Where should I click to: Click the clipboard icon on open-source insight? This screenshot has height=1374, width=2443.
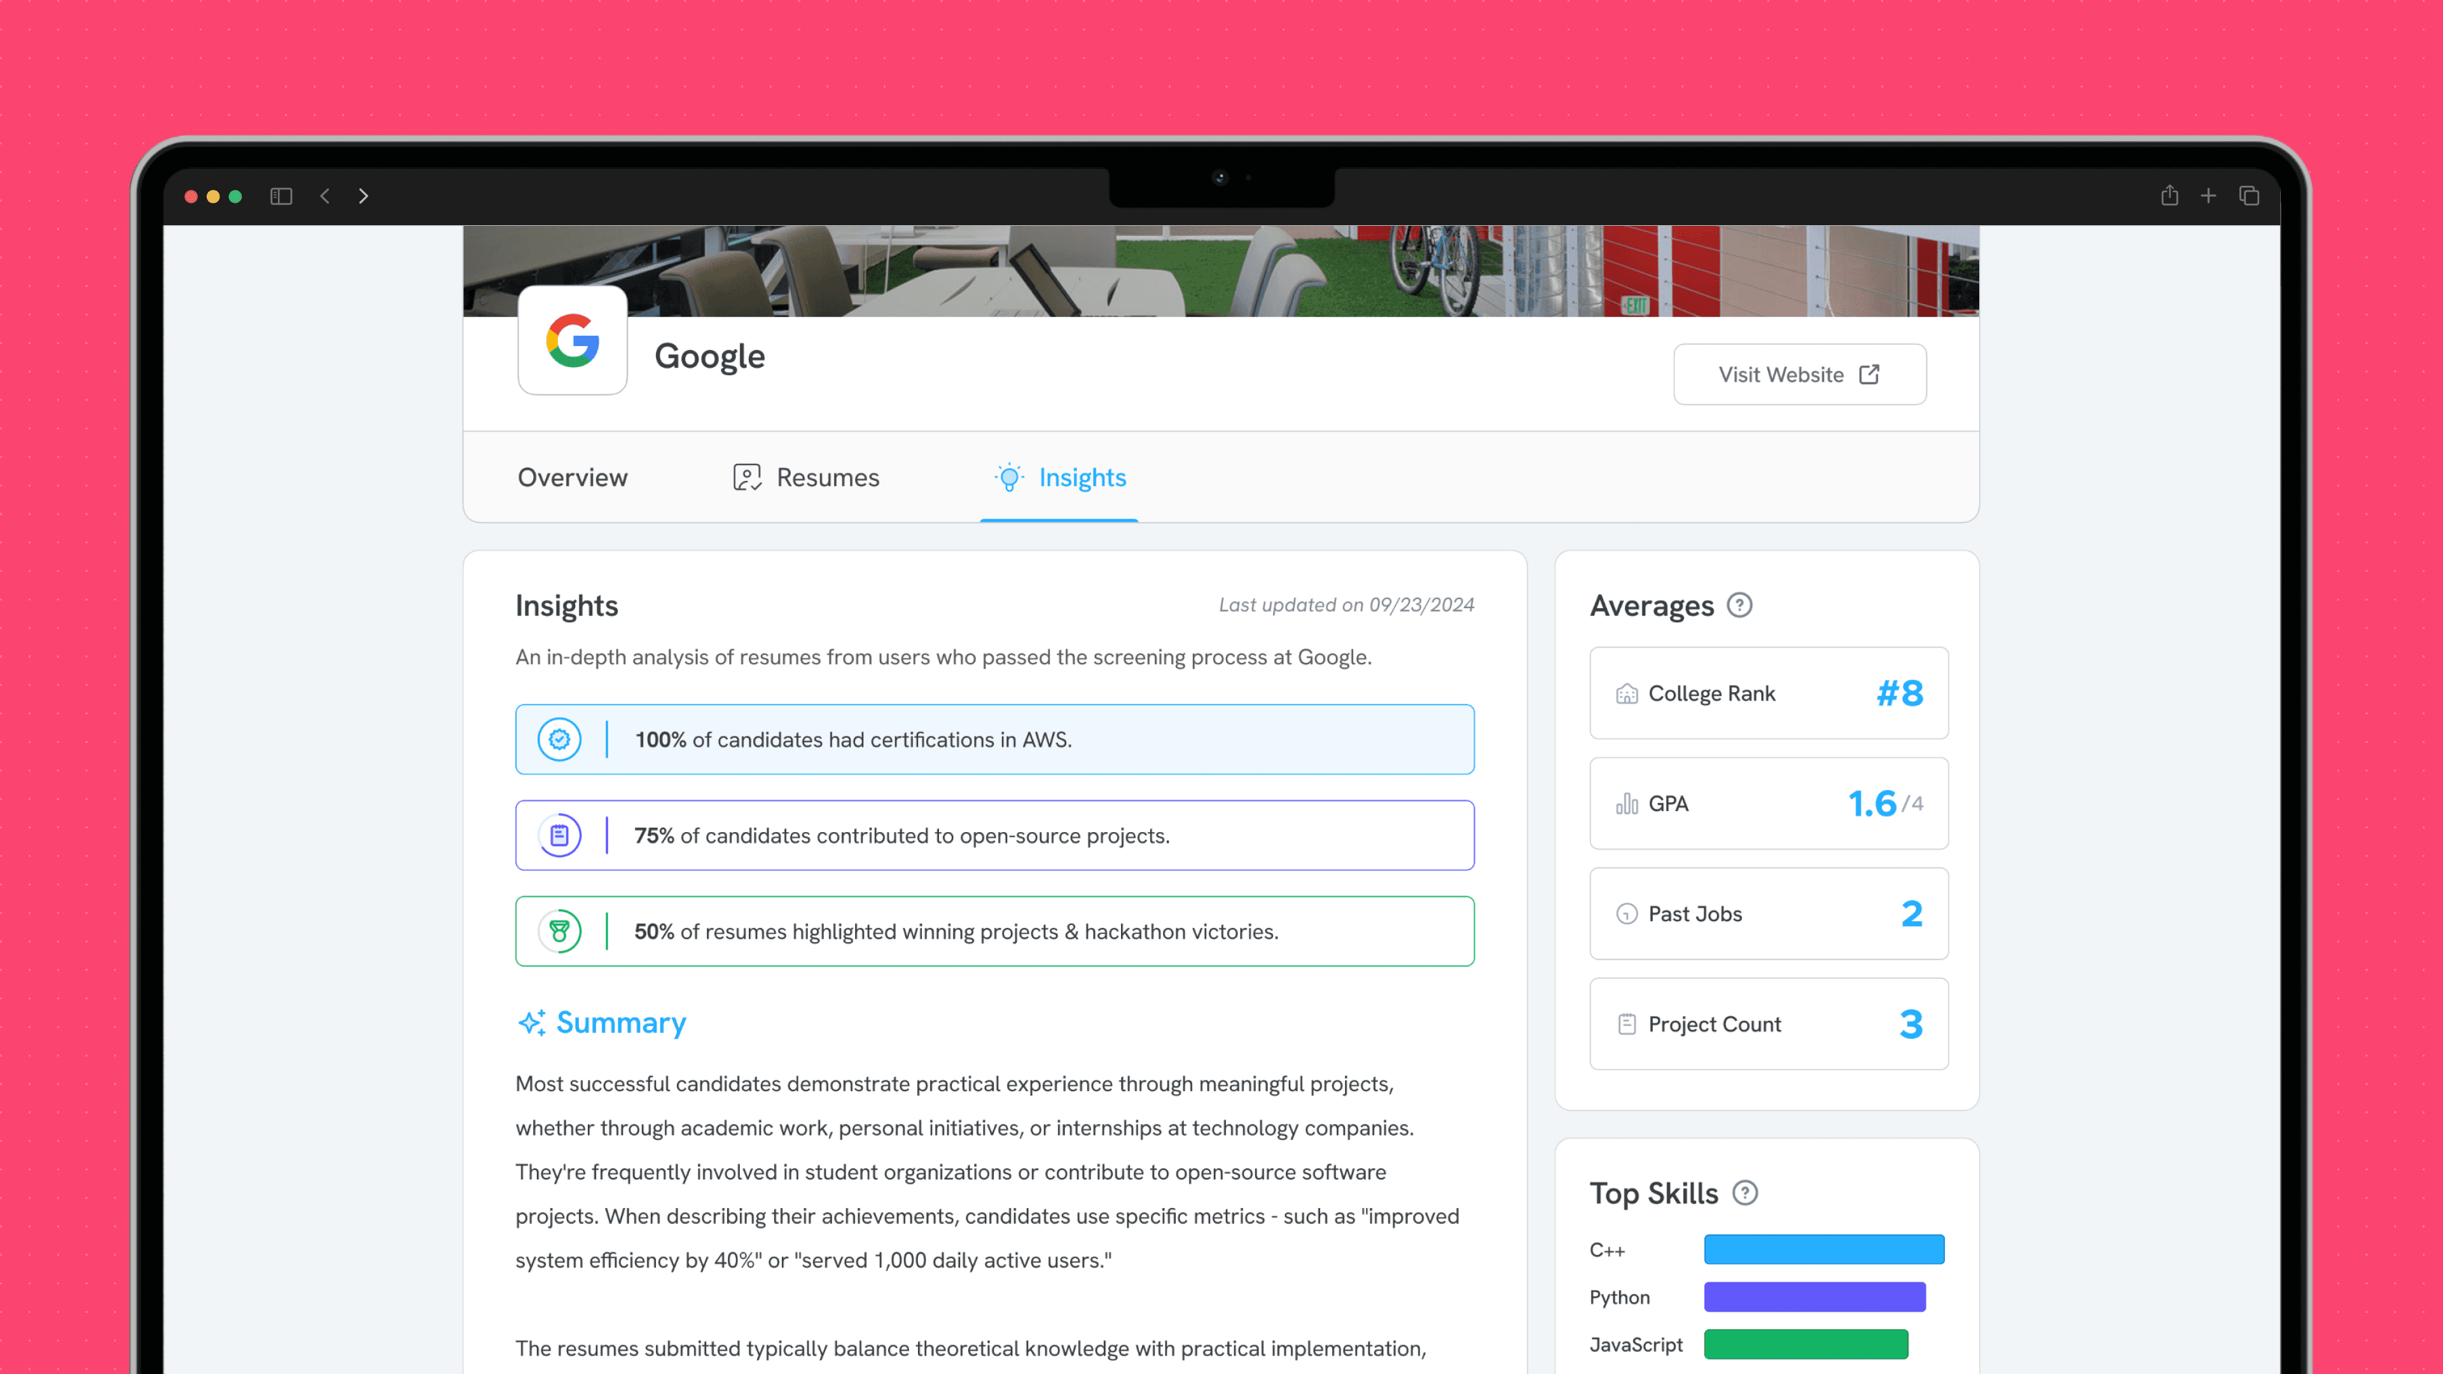560,835
